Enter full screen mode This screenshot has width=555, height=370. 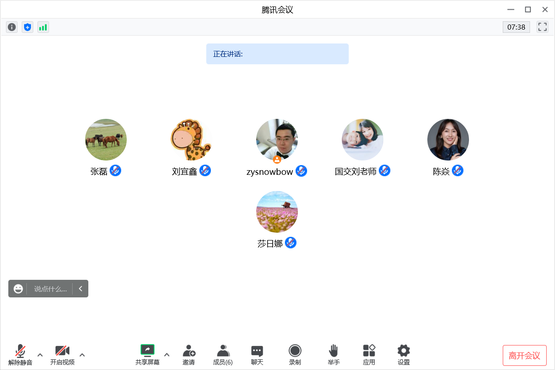[542, 27]
